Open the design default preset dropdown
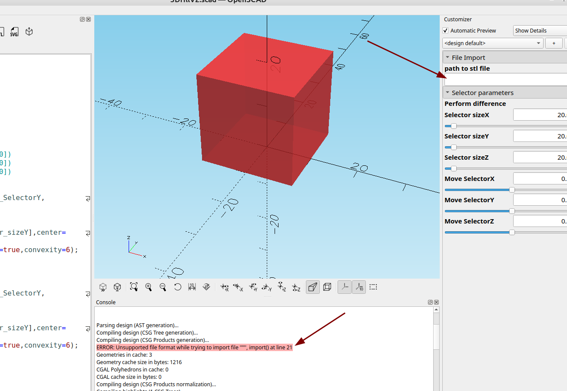Screen dimensions: 567x391 click(x=493, y=43)
